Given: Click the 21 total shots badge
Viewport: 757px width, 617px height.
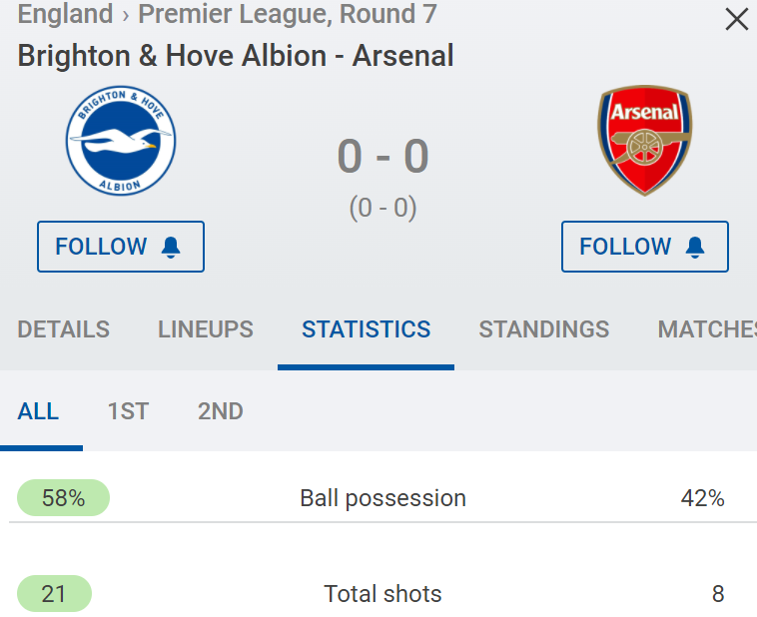Looking at the screenshot, I should (54, 594).
